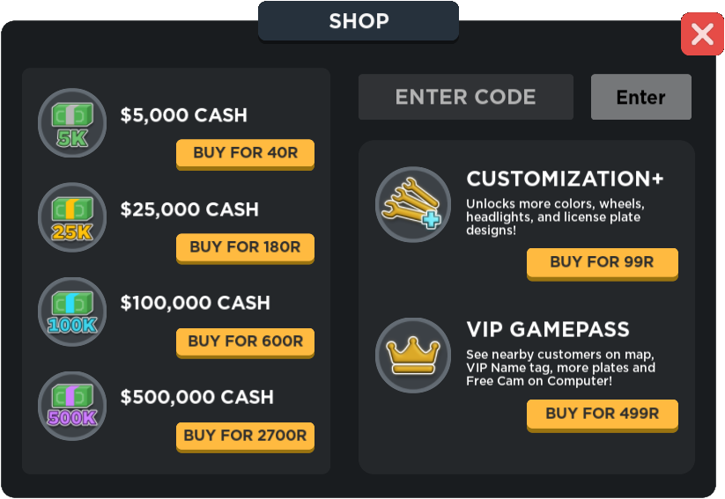This screenshot has width=725, height=499.
Task: Select the $500,000 CASH label
Action: tap(197, 397)
